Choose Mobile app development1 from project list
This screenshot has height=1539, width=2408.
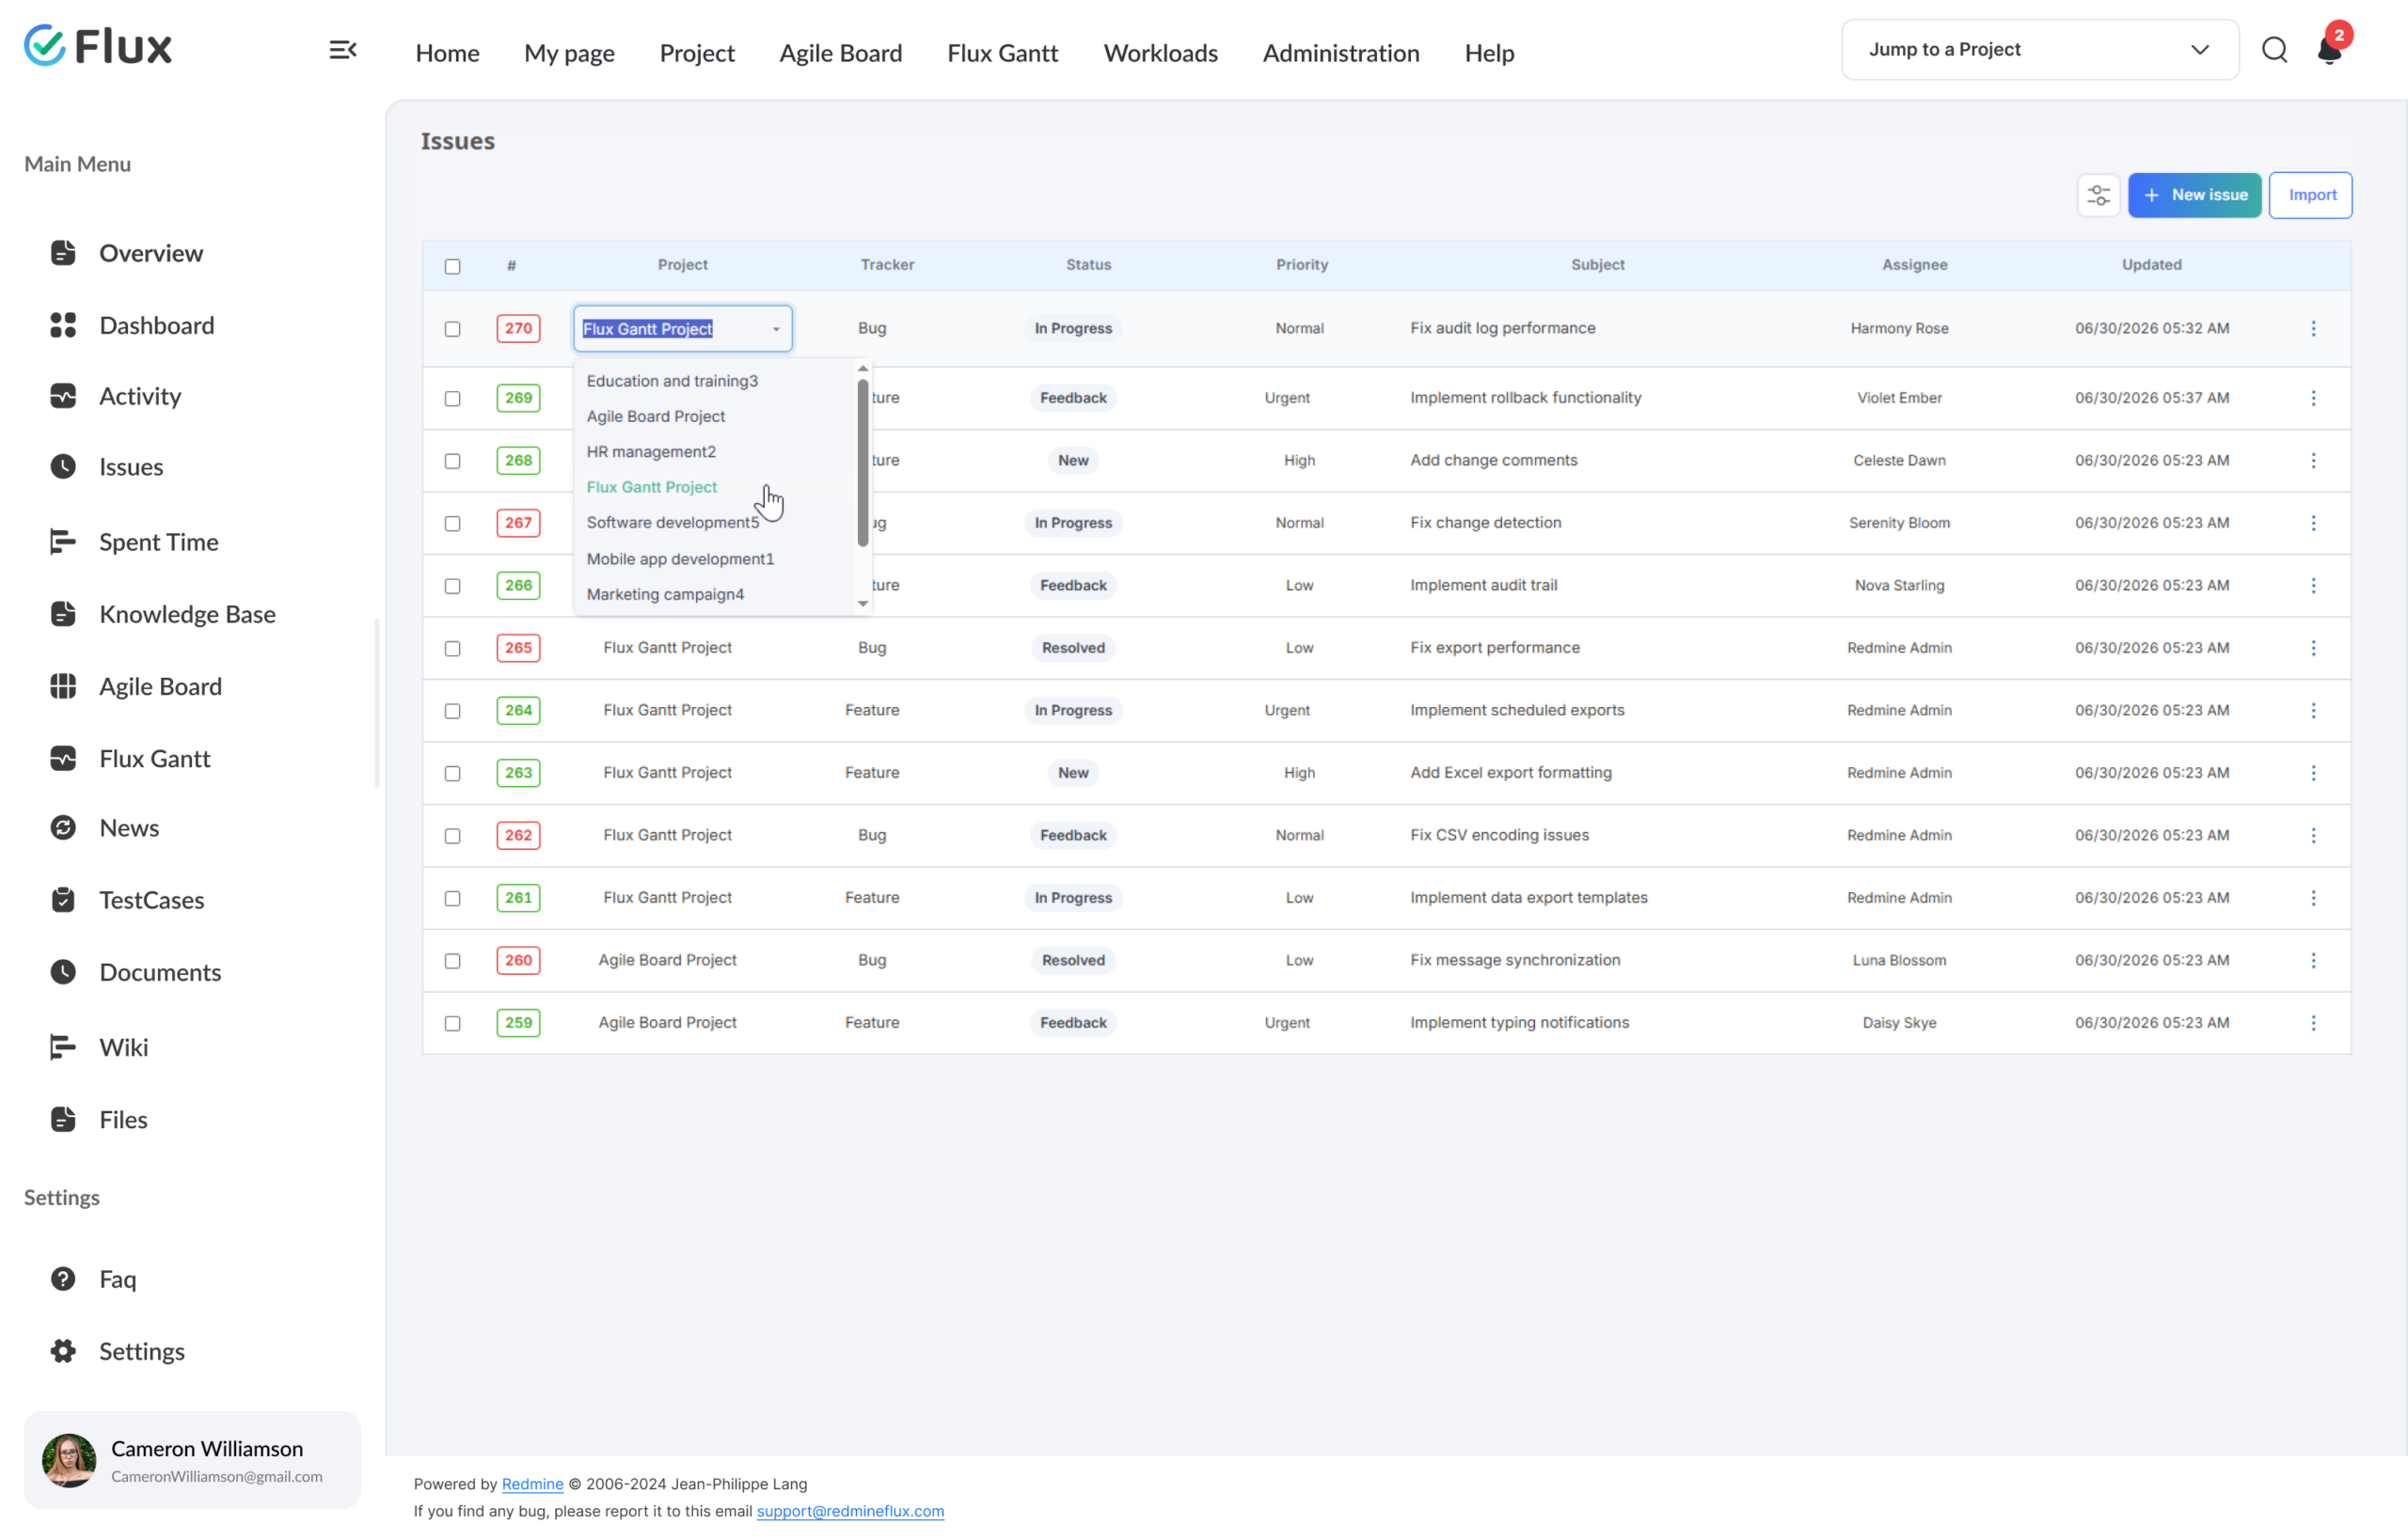680,558
